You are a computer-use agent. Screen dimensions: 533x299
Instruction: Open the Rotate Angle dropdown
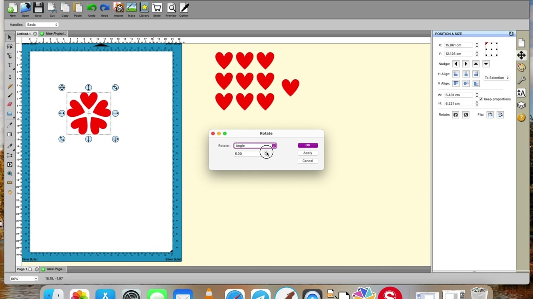(255, 146)
